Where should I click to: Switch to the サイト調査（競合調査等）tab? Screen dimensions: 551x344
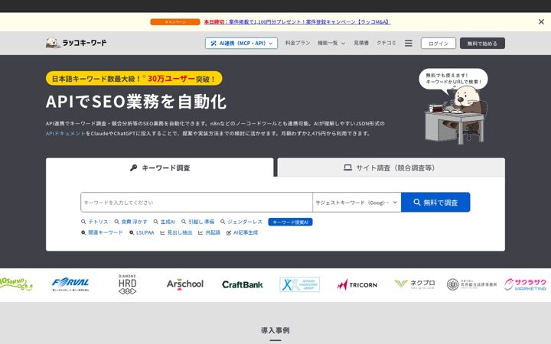click(391, 167)
